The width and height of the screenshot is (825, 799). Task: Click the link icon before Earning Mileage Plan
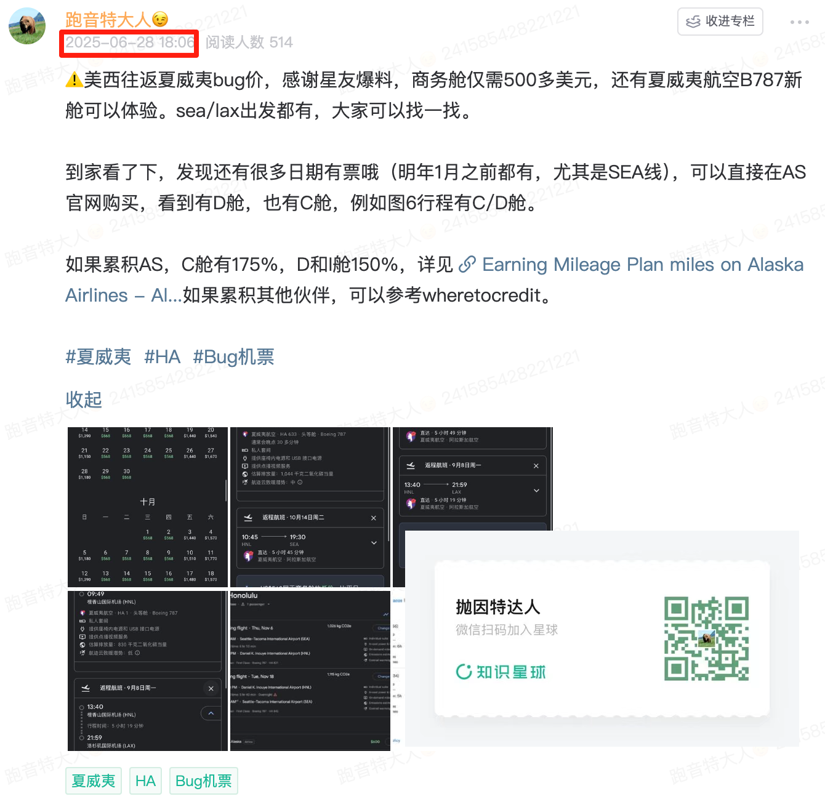pyautogui.click(x=467, y=265)
